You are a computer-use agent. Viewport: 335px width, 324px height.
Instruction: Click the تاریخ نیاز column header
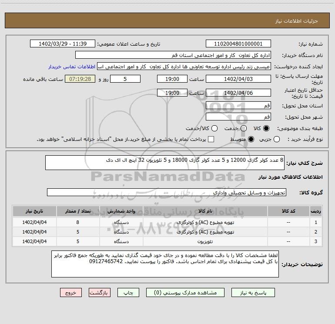tap(34, 211)
